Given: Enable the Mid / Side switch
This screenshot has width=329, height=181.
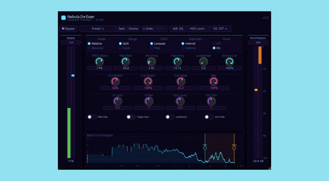Looking at the screenshot, I should coord(209,117).
